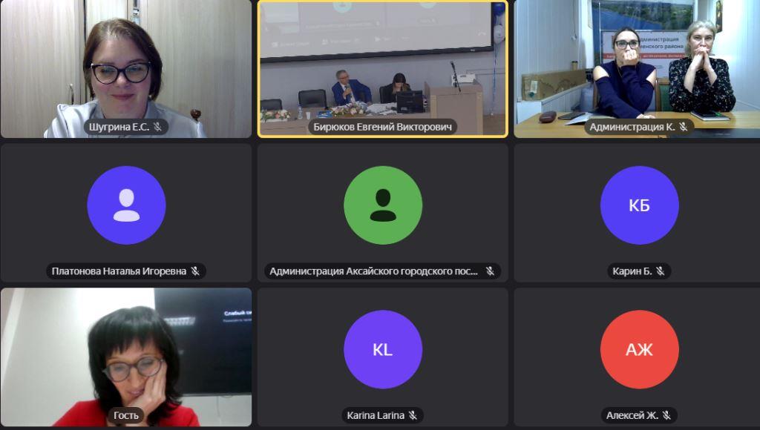Open Бирюков Евгений Викторович speaker video tile
The width and height of the screenshot is (760, 430).
(x=383, y=69)
